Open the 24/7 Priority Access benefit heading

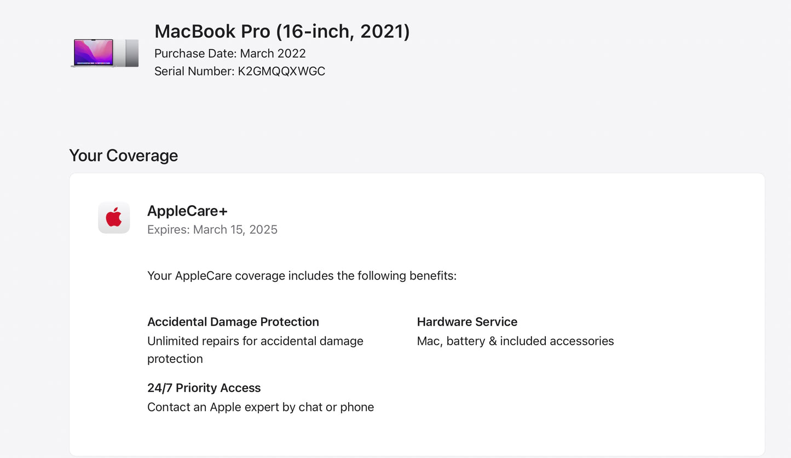pos(204,388)
